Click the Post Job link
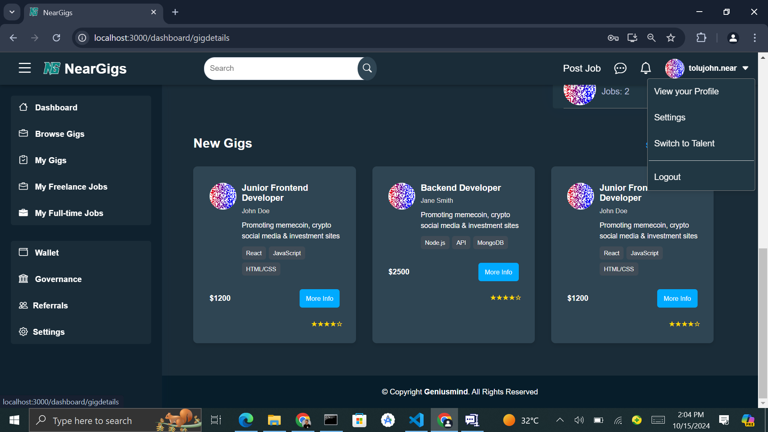Screen dimensions: 768x432 pos(582,68)
